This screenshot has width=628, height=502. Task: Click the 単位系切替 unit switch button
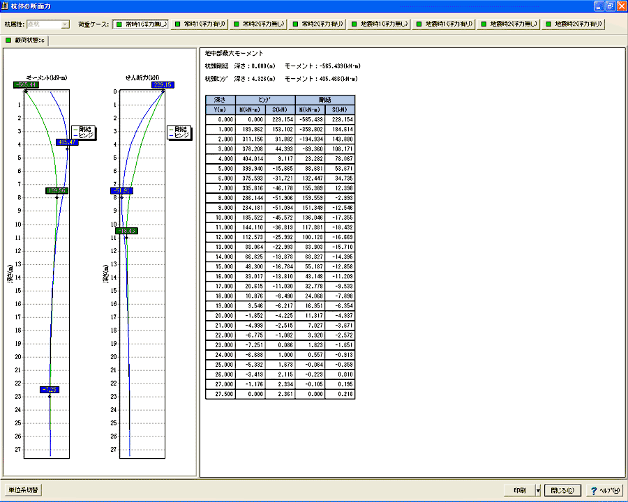pos(23,490)
